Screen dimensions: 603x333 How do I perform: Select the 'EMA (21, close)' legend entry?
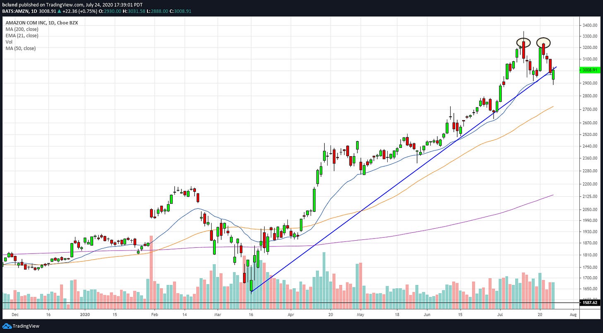pyautogui.click(x=21, y=36)
